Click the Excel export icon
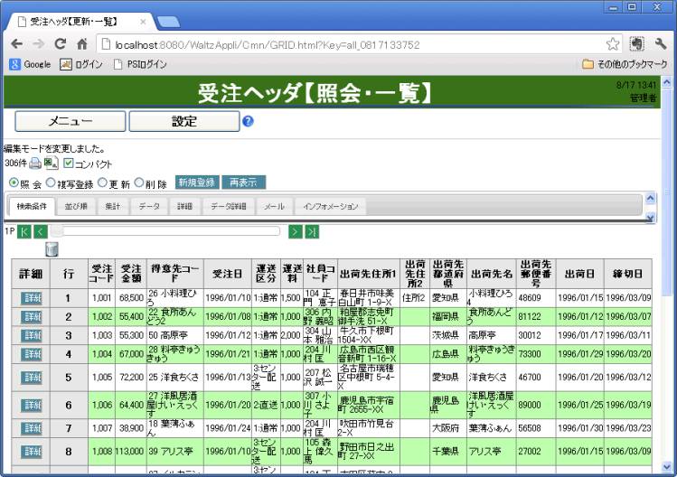Viewport: 677px width, 477px height. coord(51,164)
